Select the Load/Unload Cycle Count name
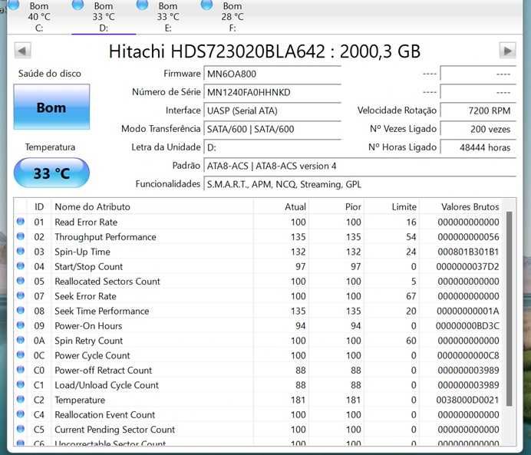The image size is (531, 455). point(107,385)
